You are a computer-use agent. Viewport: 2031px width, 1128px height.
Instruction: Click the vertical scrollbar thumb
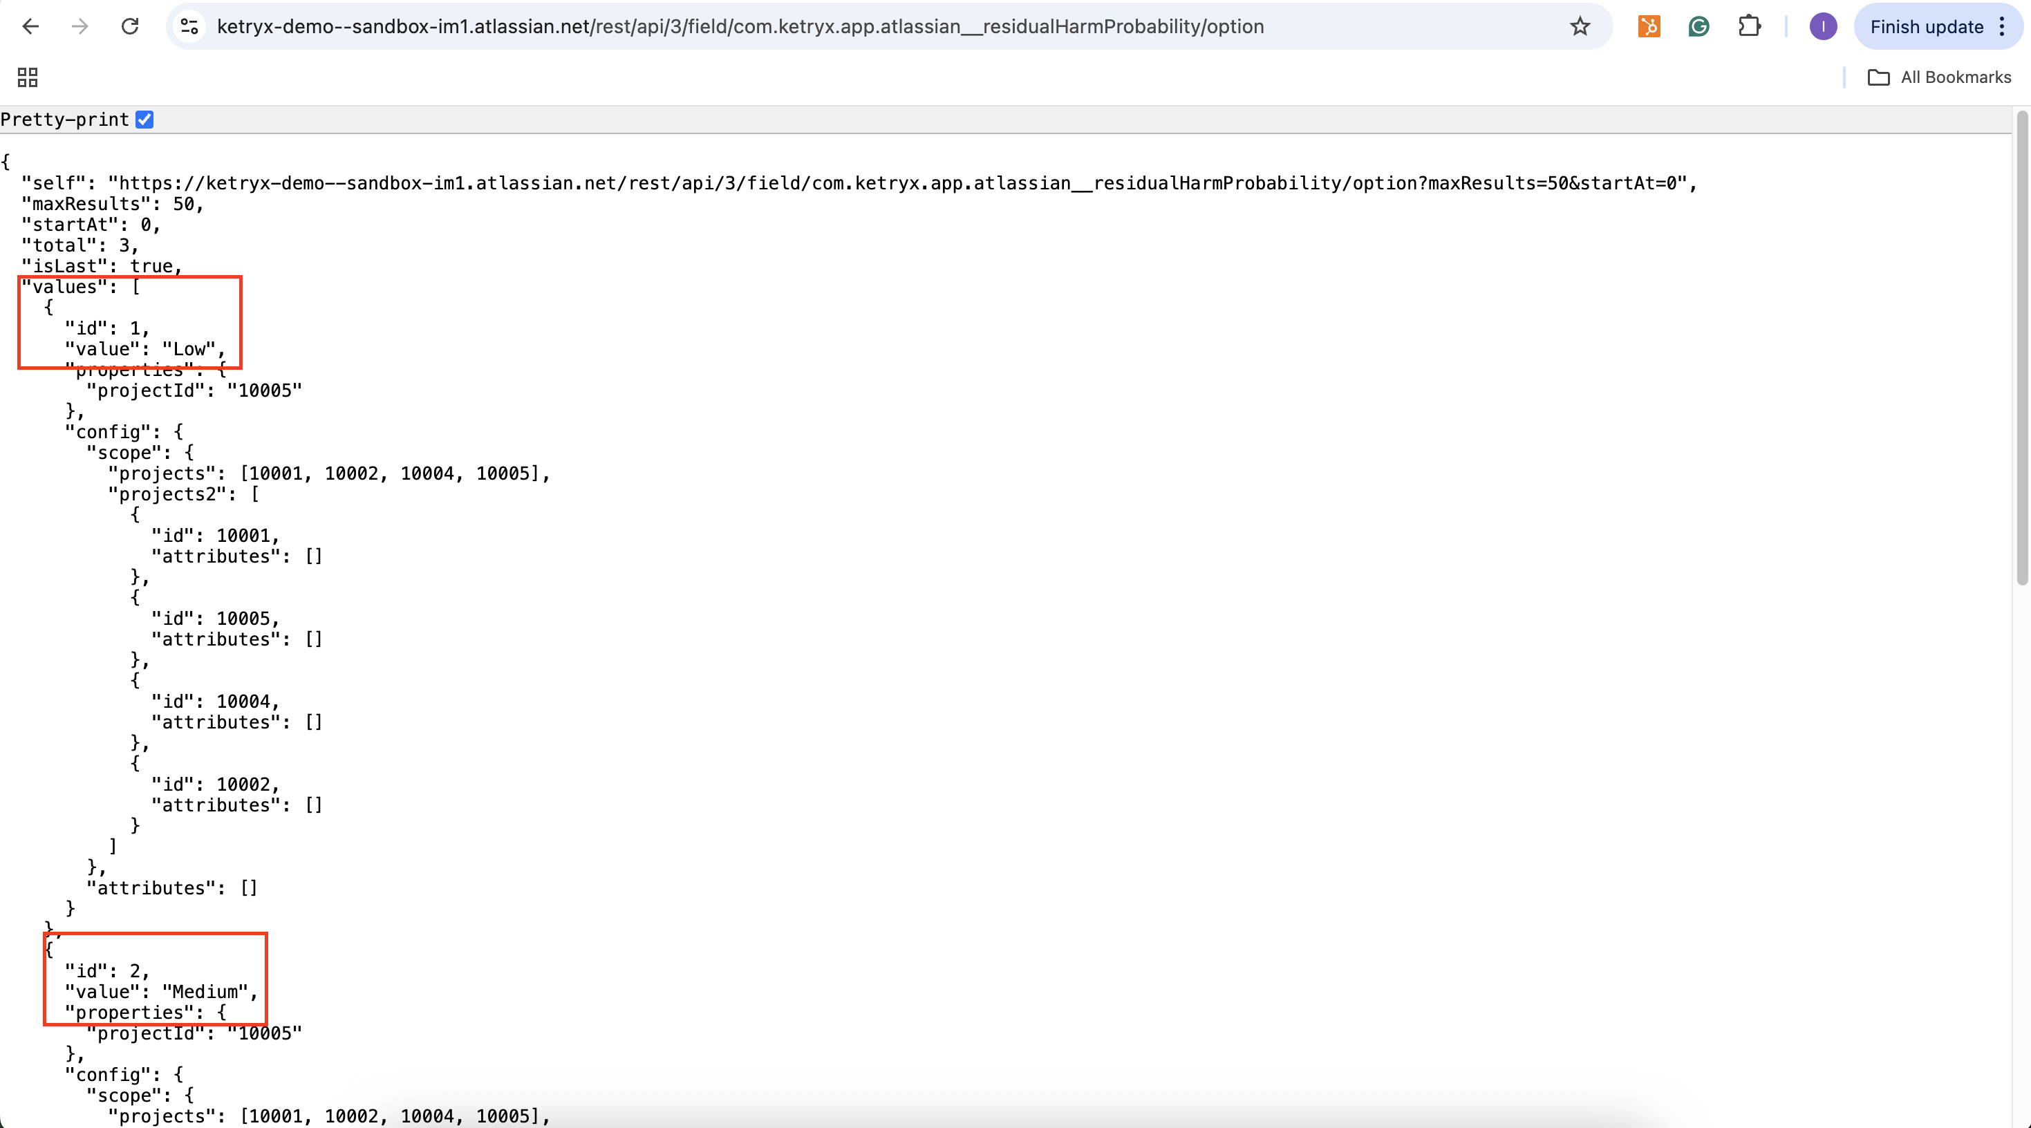click(x=2022, y=348)
